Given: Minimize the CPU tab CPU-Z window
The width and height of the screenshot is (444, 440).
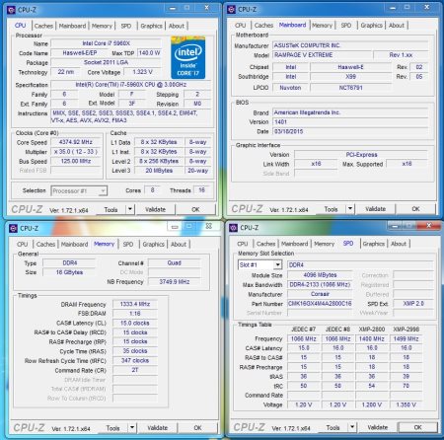Looking at the screenshot, I should [x=173, y=8].
